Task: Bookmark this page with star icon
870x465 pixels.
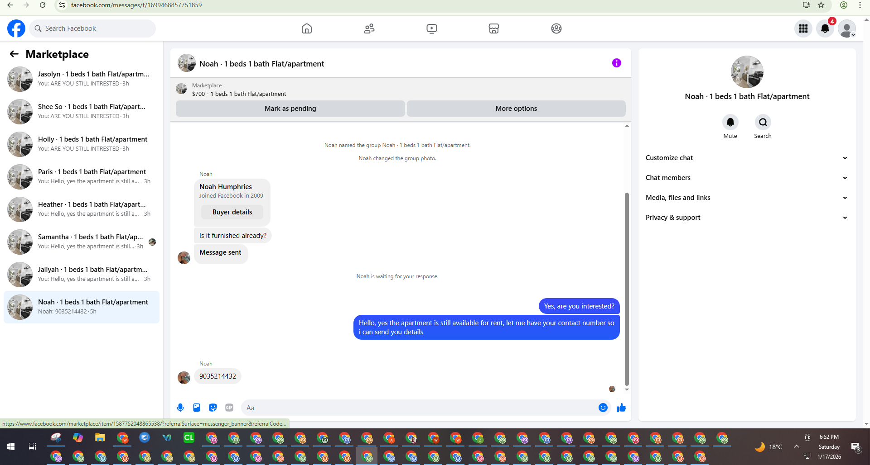Action: tap(821, 5)
